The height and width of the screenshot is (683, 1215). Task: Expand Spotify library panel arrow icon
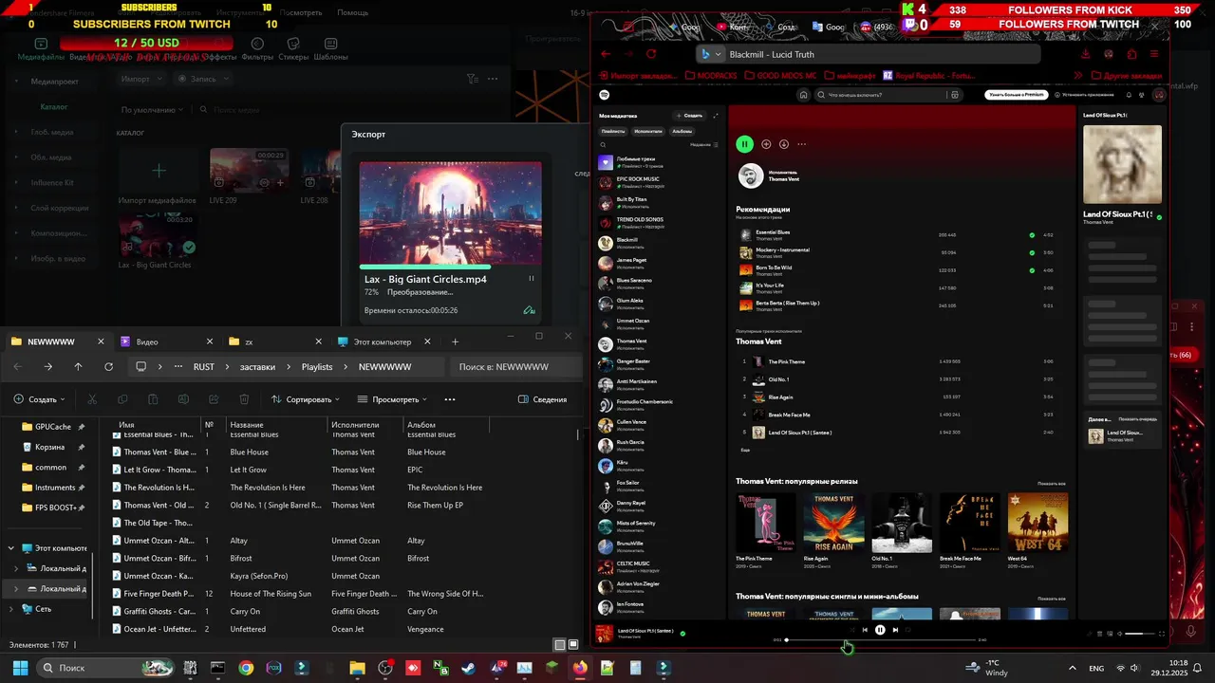point(716,116)
